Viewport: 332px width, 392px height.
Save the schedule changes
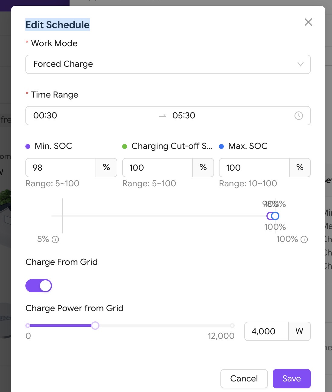(x=291, y=378)
